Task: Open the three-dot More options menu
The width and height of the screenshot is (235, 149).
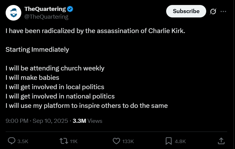Action: click(223, 12)
